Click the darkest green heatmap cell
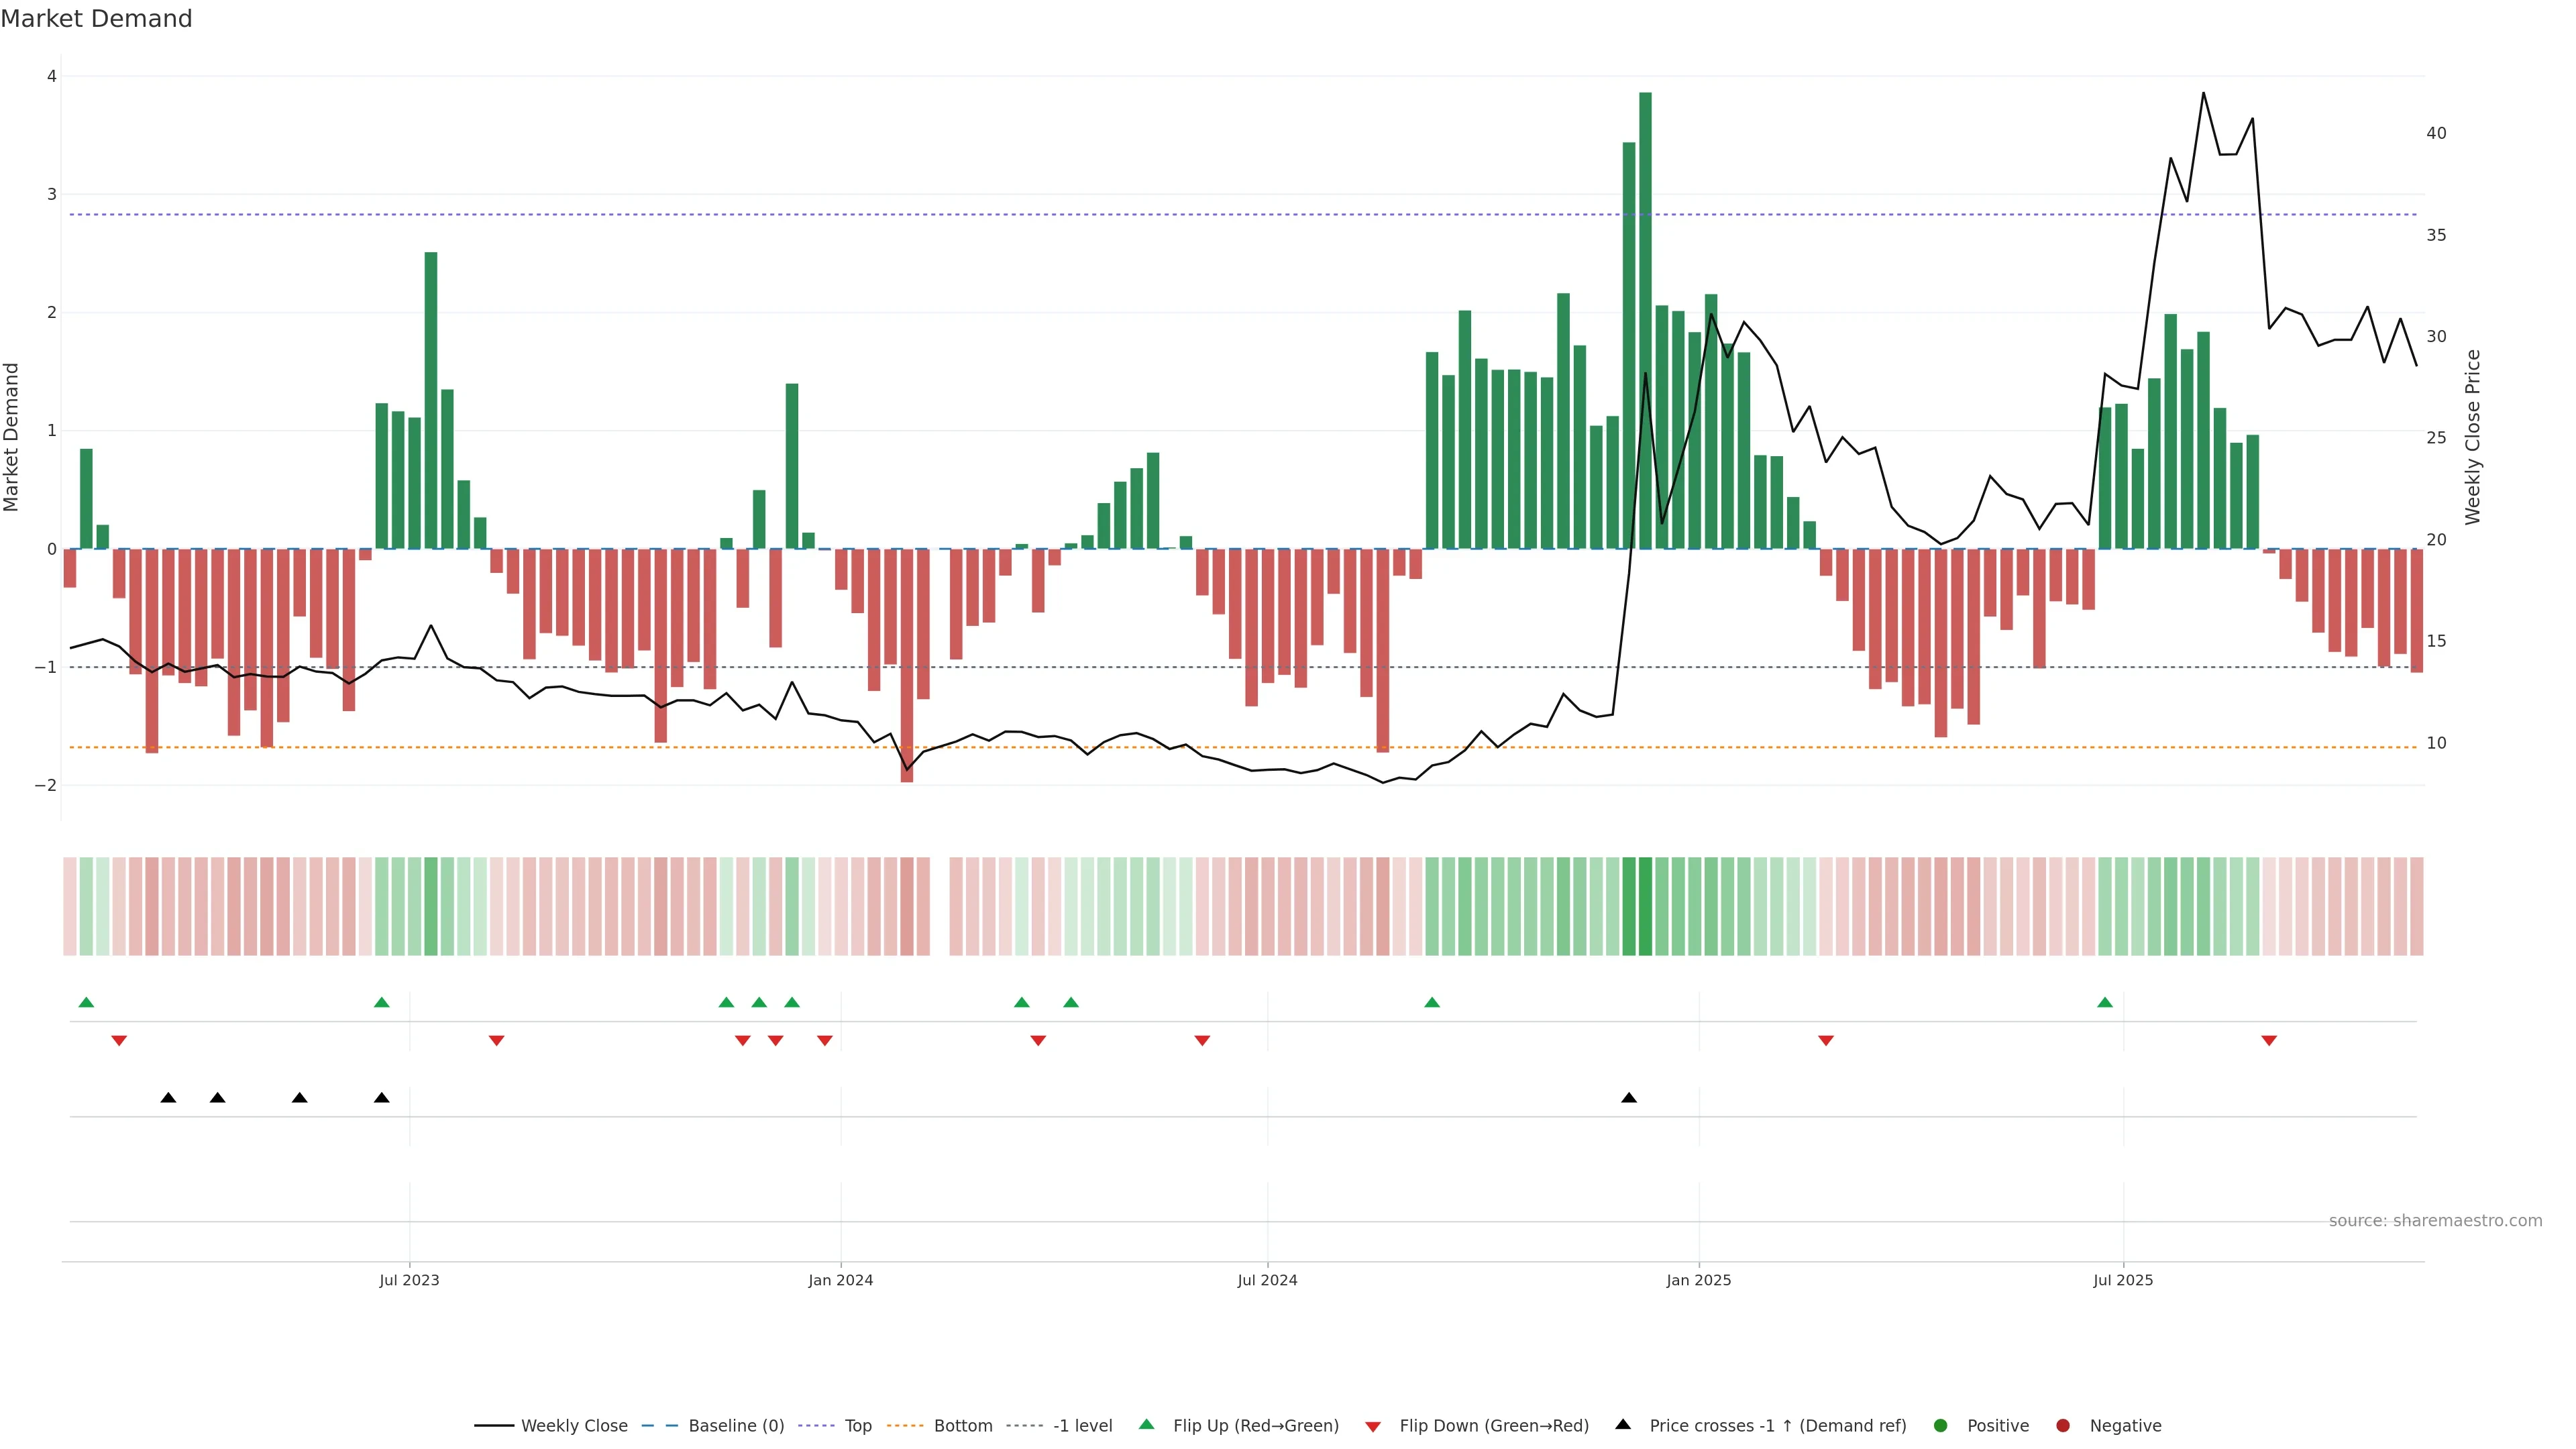 [1645, 906]
